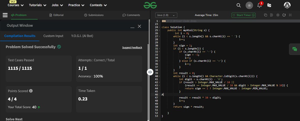300x121 pixels.
Task: Select Compilation Results tab
Action: [20, 36]
